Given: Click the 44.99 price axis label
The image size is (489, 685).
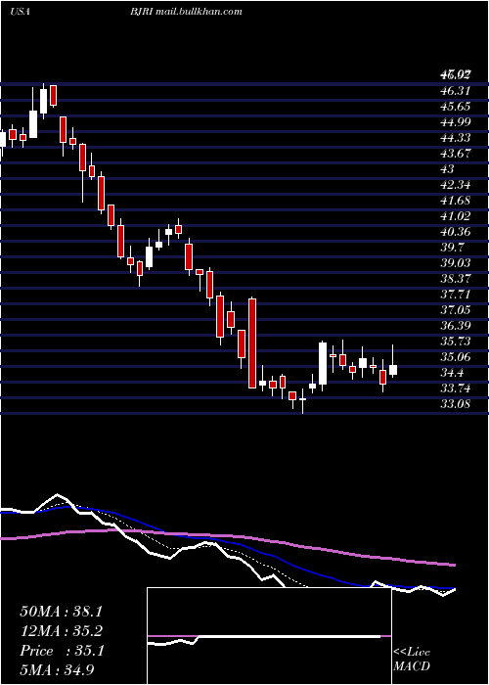Looking at the screenshot, I should coord(457,122).
